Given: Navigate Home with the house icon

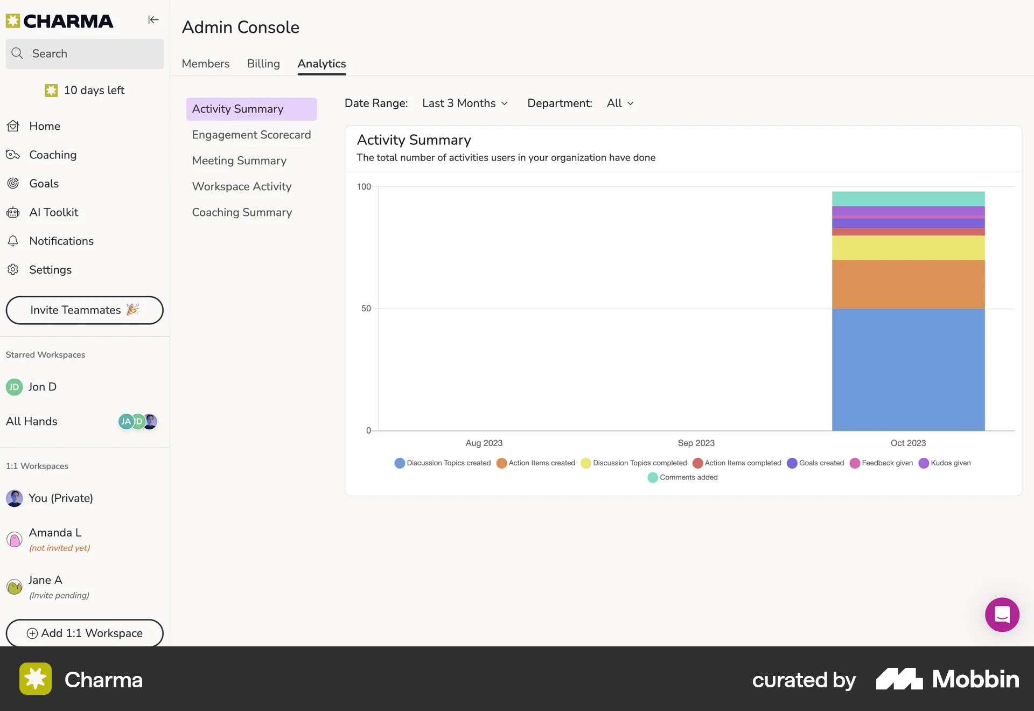Looking at the screenshot, I should click(x=13, y=126).
